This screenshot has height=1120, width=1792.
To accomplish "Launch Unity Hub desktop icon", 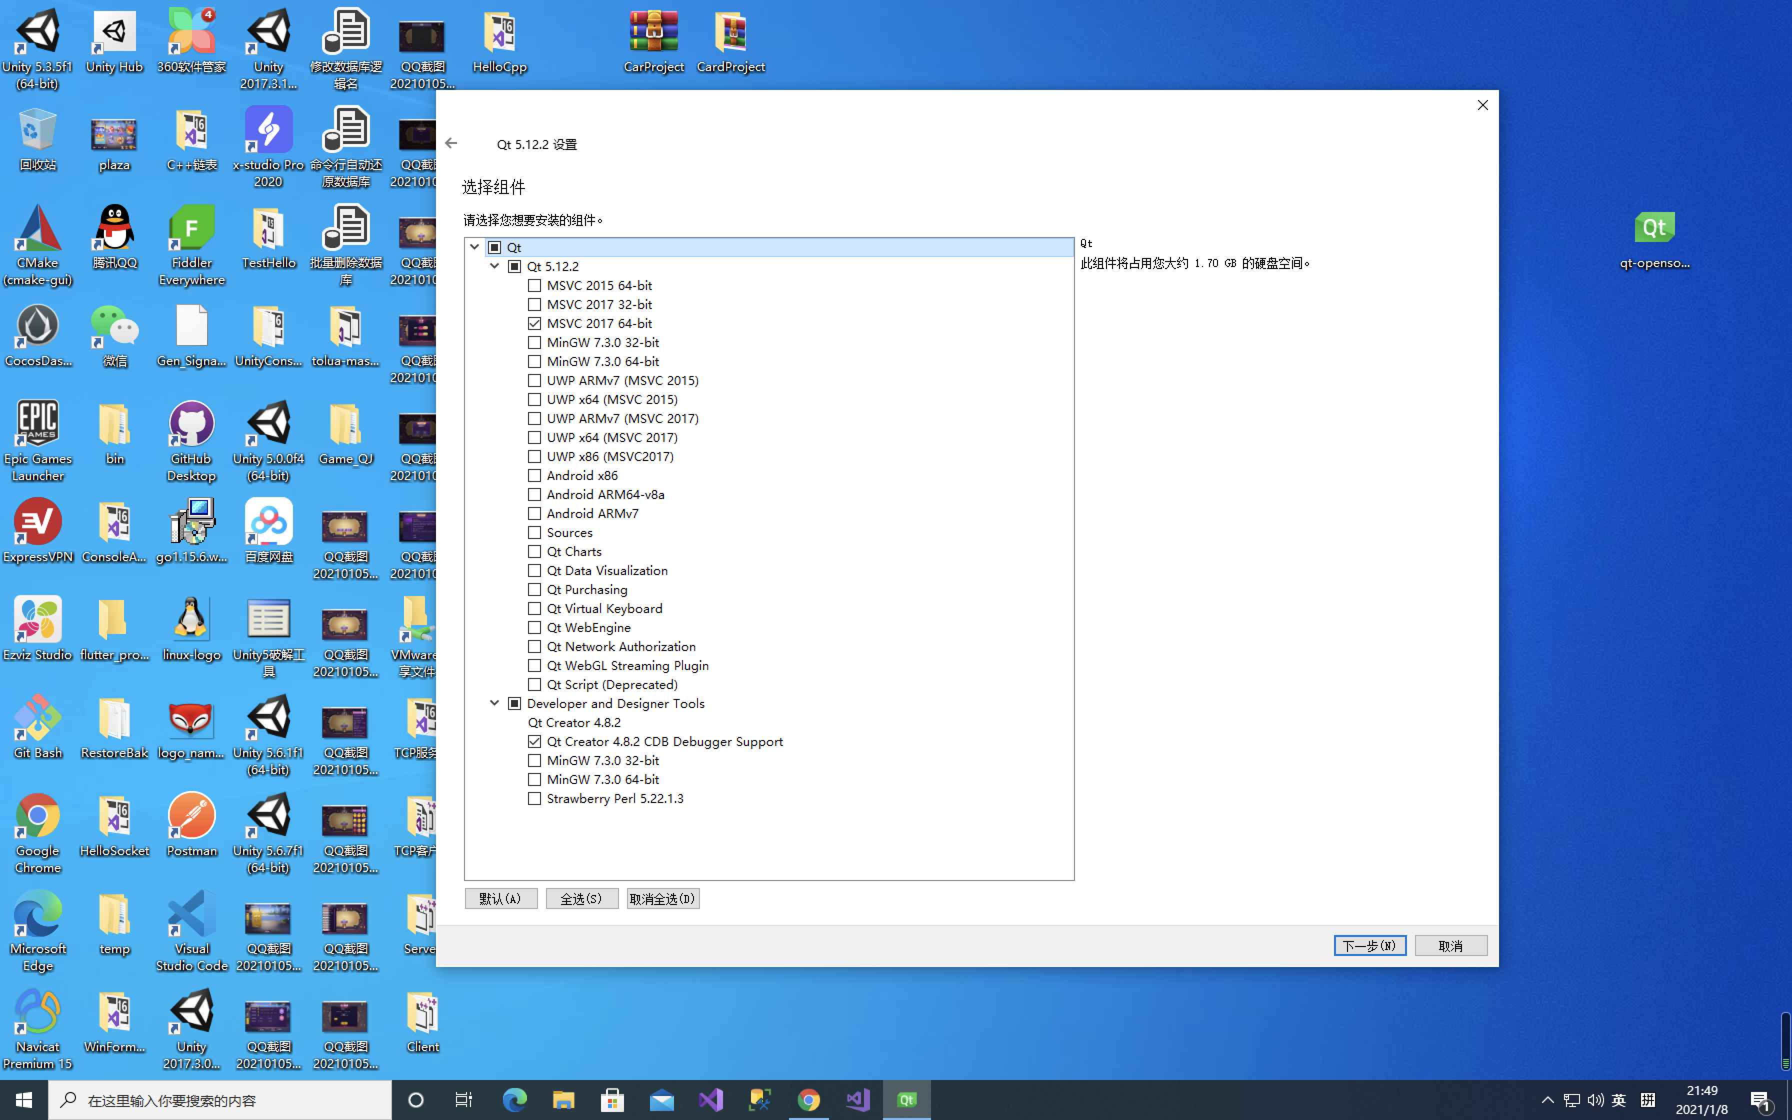I will [x=114, y=32].
